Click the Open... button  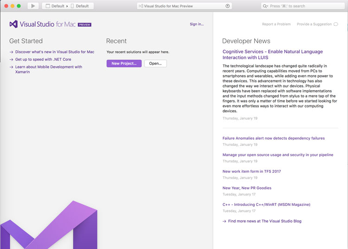click(155, 63)
